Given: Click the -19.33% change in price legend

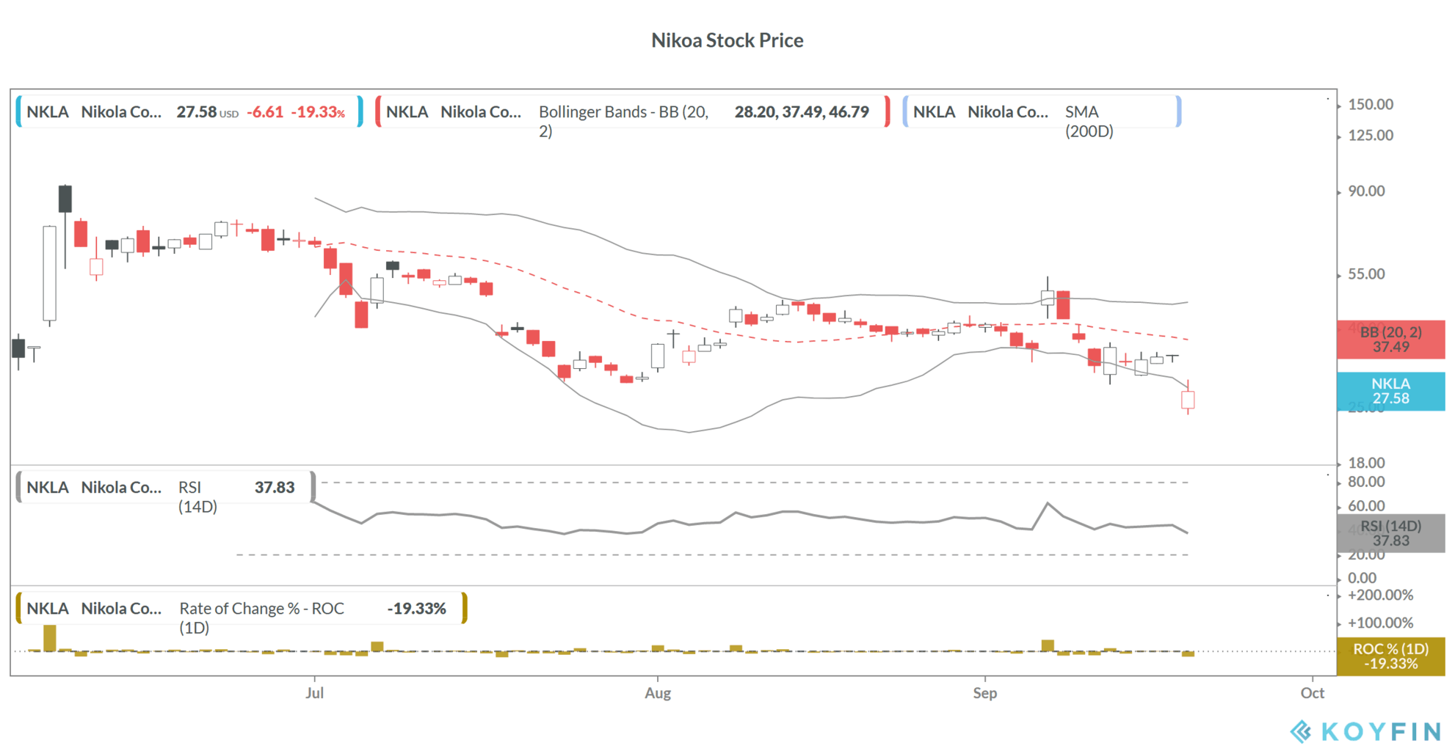Looking at the screenshot, I should point(318,112).
